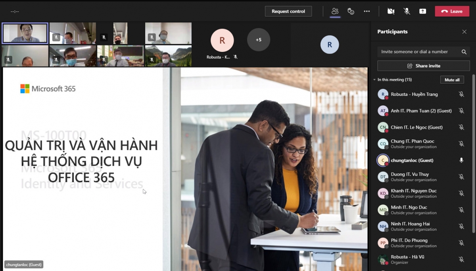Click NH avatar of Ninh IT. Hoang Hai
The height and width of the screenshot is (271, 476).
point(383,226)
